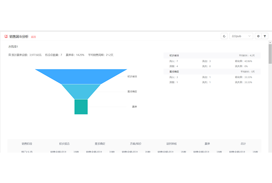This screenshot has width=272, height=183.
Task: Click the 初步接洽 stage header in stats panel
Action: click(x=174, y=55)
